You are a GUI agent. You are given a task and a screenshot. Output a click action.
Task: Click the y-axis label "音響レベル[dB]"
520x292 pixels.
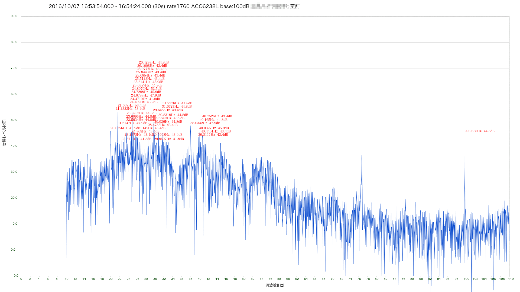[4, 133]
